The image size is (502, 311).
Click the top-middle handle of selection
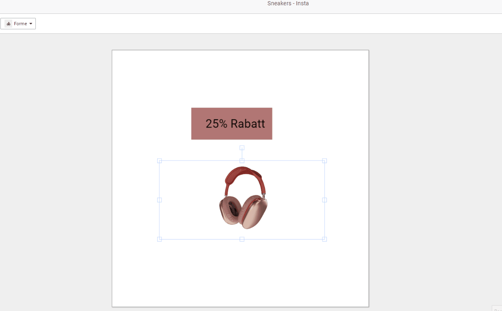coord(242,161)
